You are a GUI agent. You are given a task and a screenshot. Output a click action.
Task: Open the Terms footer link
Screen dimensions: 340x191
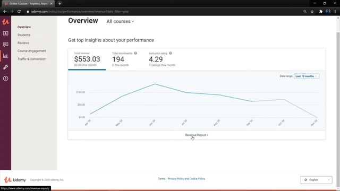pyautogui.click(x=161, y=179)
